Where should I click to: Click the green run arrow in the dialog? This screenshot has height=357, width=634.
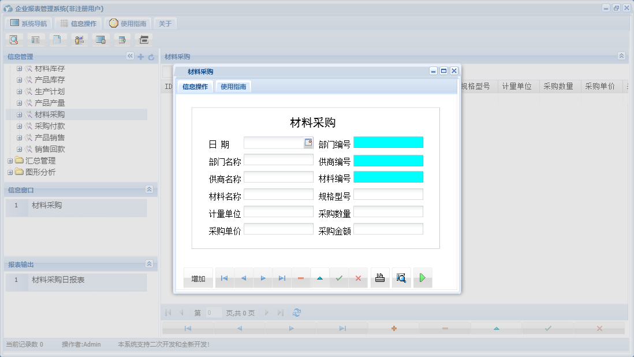pyautogui.click(x=422, y=278)
